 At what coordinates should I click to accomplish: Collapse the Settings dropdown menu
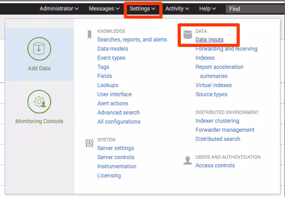[x=142, y=9]
